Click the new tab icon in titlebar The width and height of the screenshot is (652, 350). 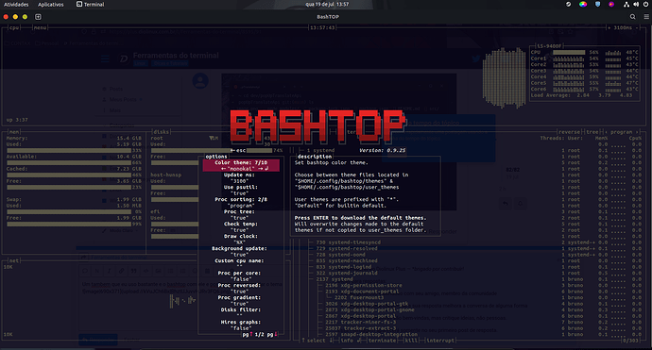point(38,17)
